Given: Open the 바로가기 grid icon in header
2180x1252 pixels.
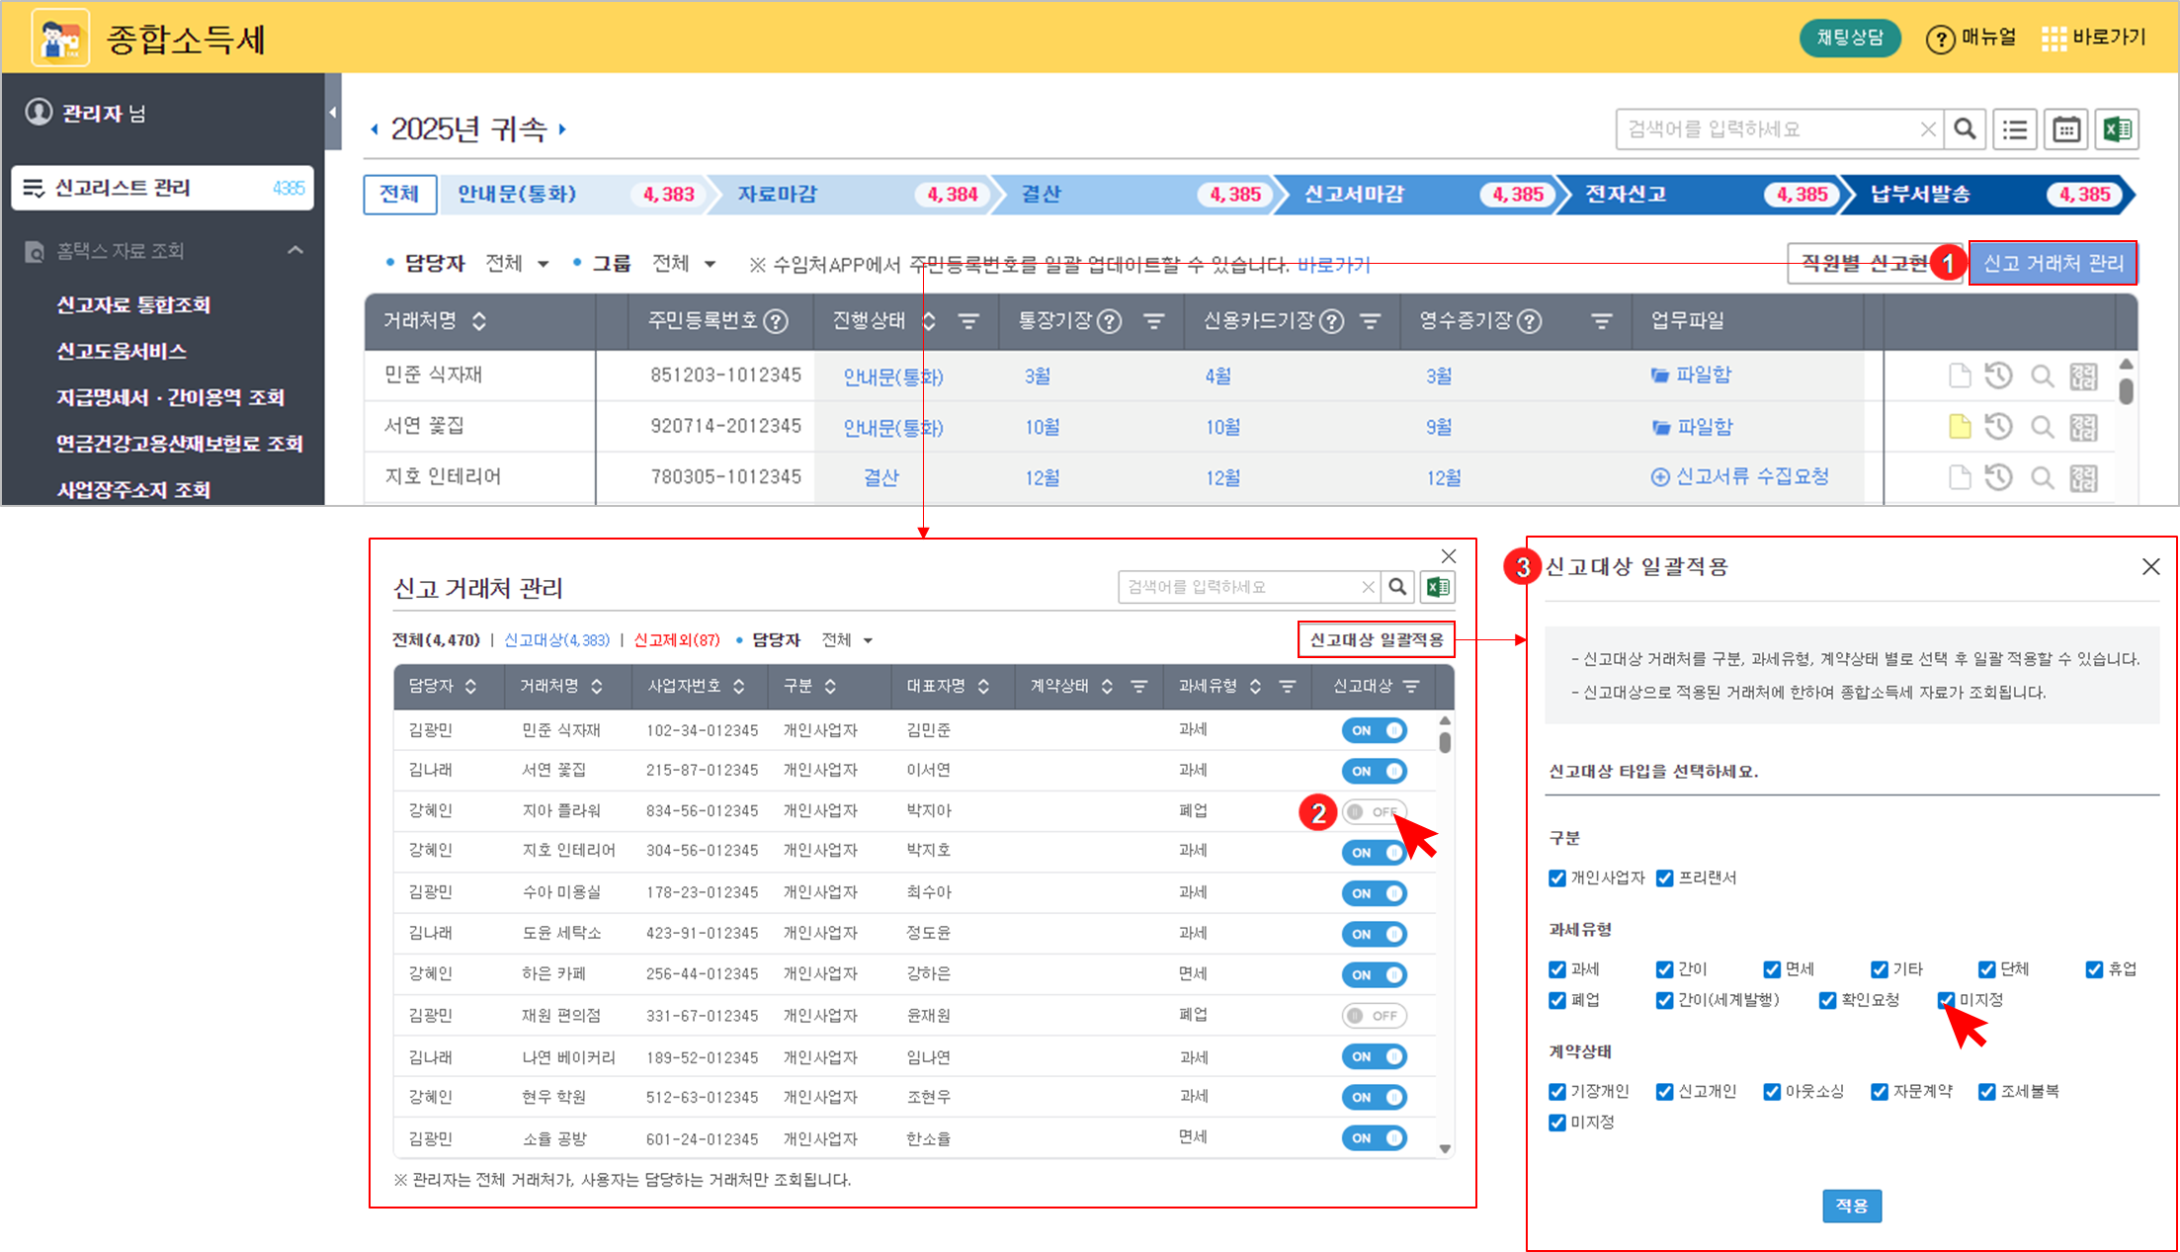Looking at the screenshot, I should pos(2054,39).
